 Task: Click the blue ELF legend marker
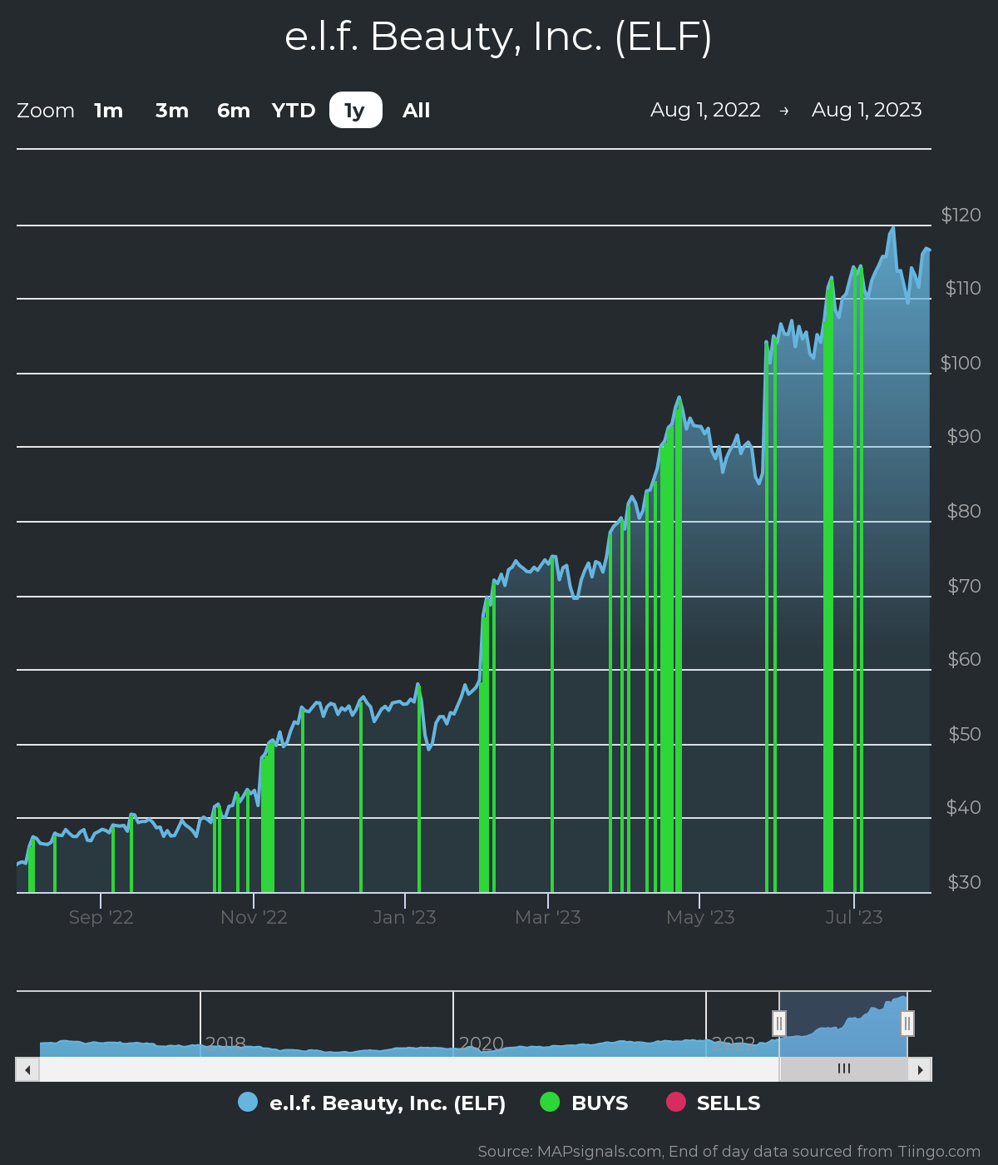coord(248,1102)
